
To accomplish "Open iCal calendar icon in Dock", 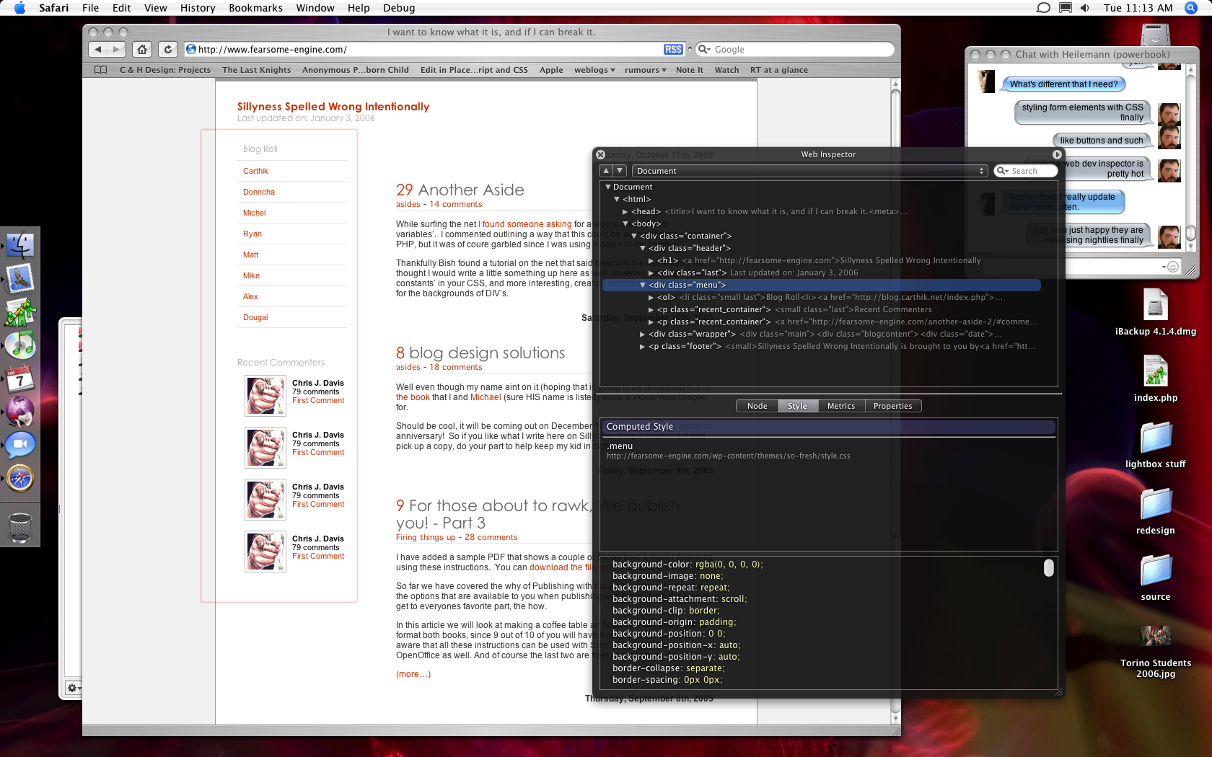I will point(20,378).
